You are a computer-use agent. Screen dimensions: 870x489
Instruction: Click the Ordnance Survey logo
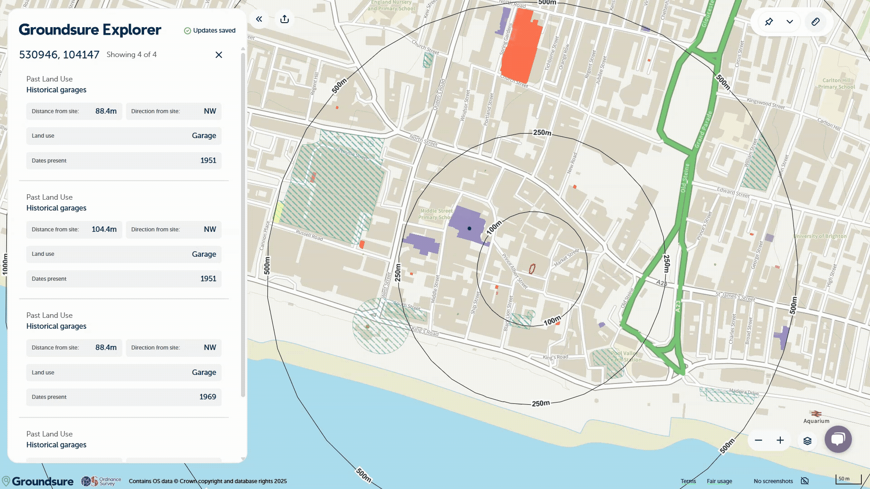[x=101, y=481]
